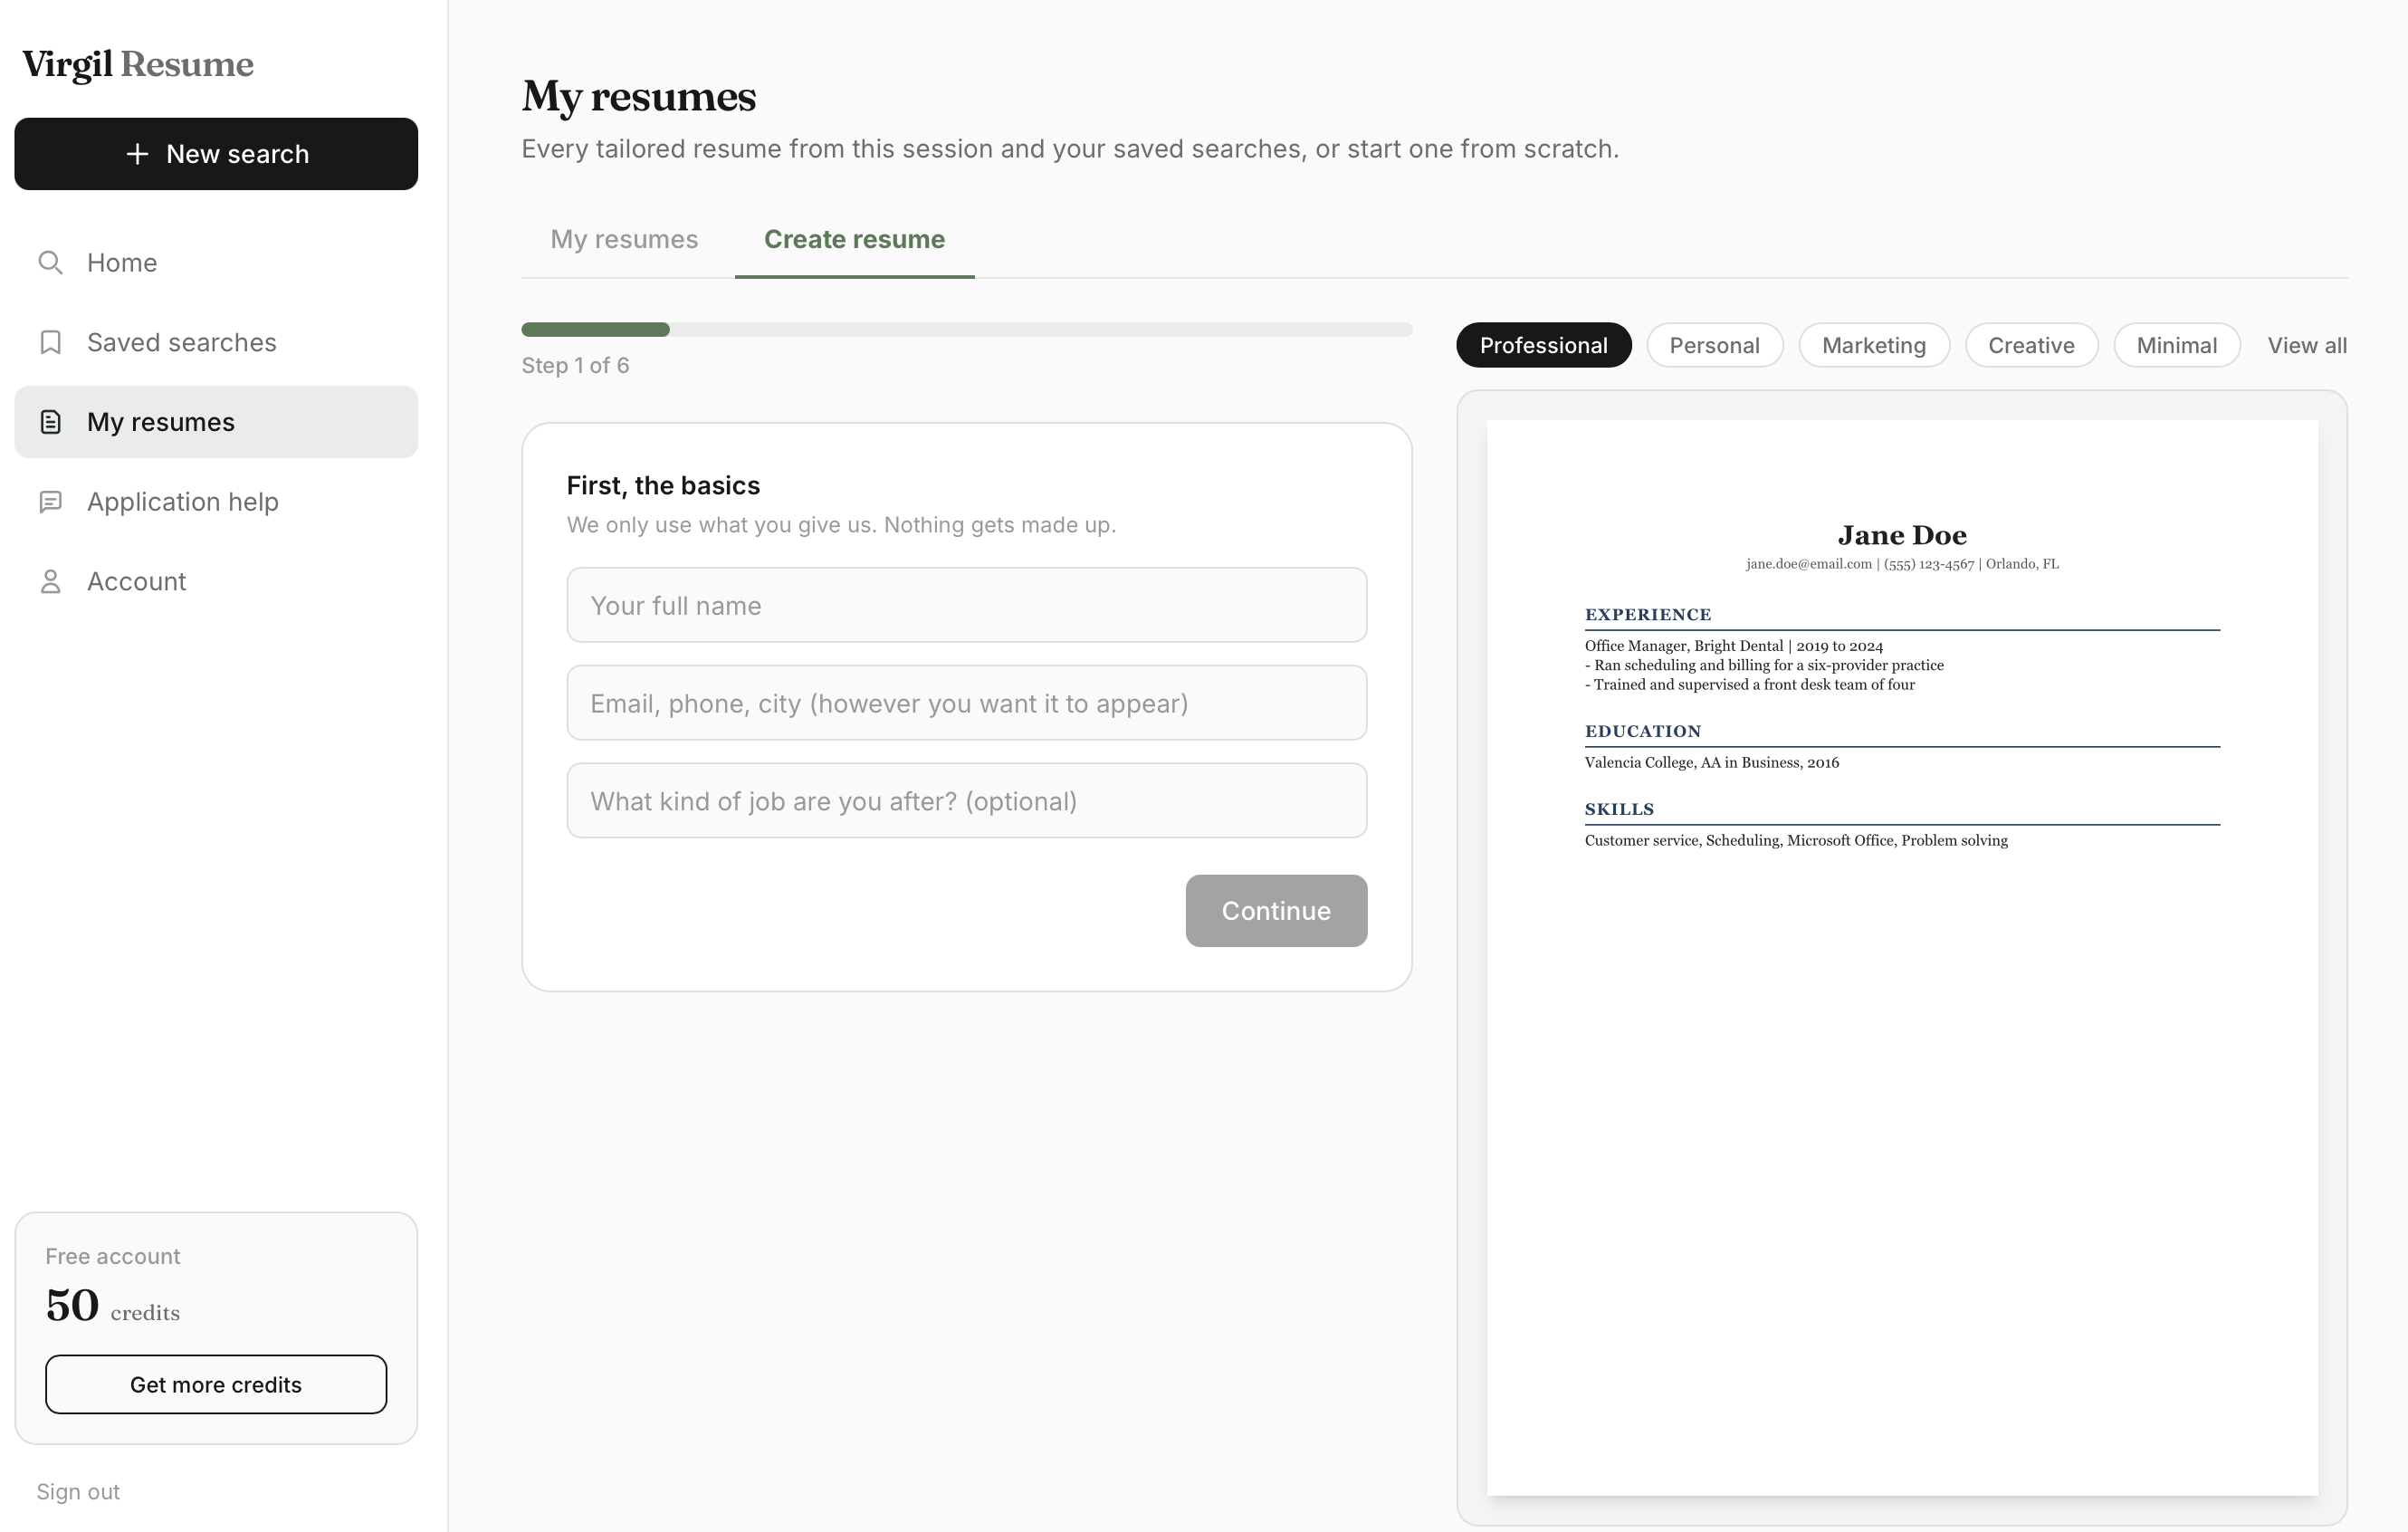Screen dimensions: 2408x1532
Task: Click Get more credits
Action: pos(216,1384)
